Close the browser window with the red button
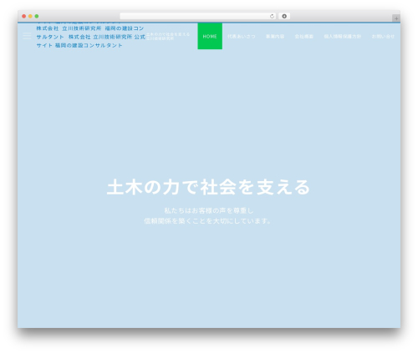This screenshot has height=353, width=418. (24, 17)
